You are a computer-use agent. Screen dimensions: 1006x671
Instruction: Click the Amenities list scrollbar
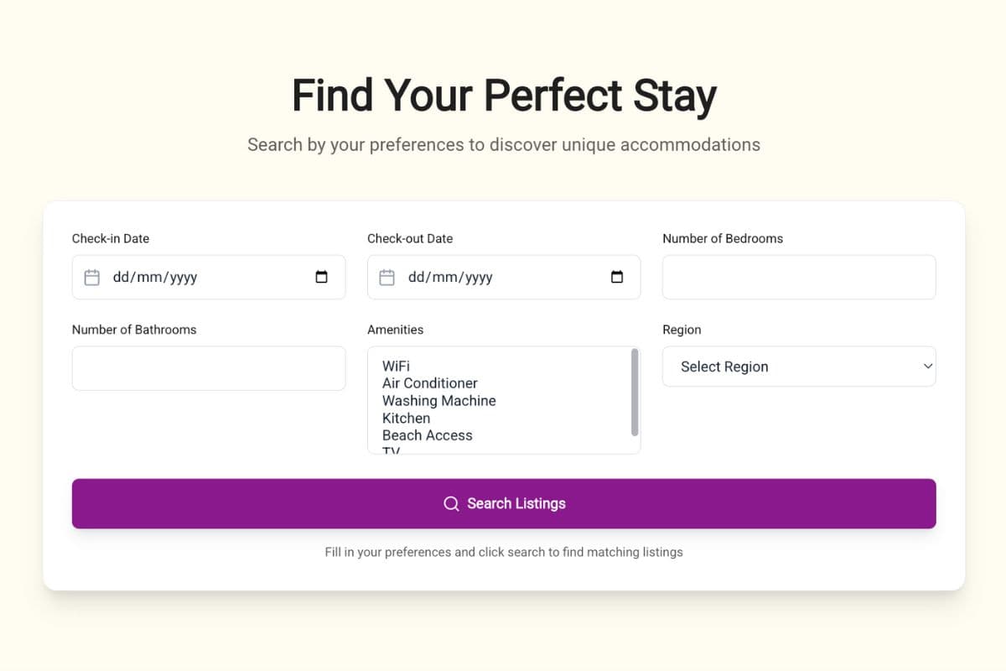coord(635,393)
